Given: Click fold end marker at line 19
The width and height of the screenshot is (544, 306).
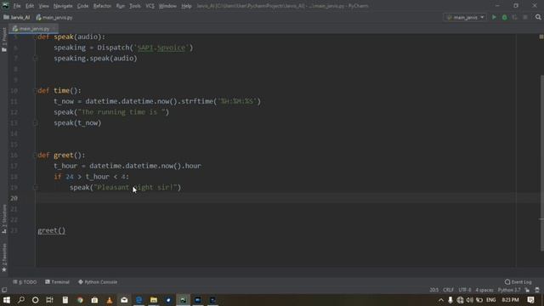Looking at the screenshot, I should [36, 187].
